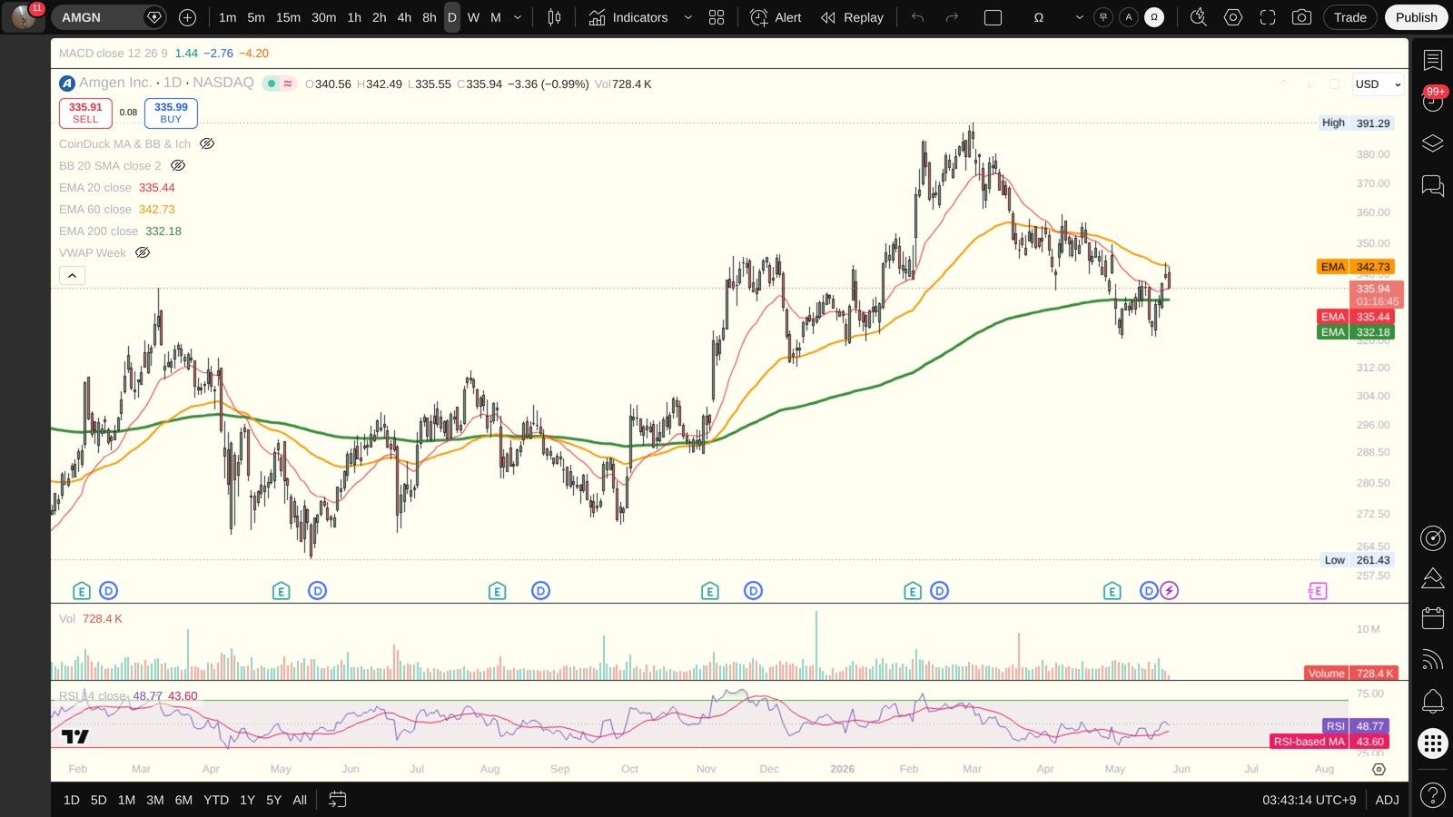Toggle the green market status dot
Image resolution: width=1453 pixels, height=817 pixels.
point(271,84)
